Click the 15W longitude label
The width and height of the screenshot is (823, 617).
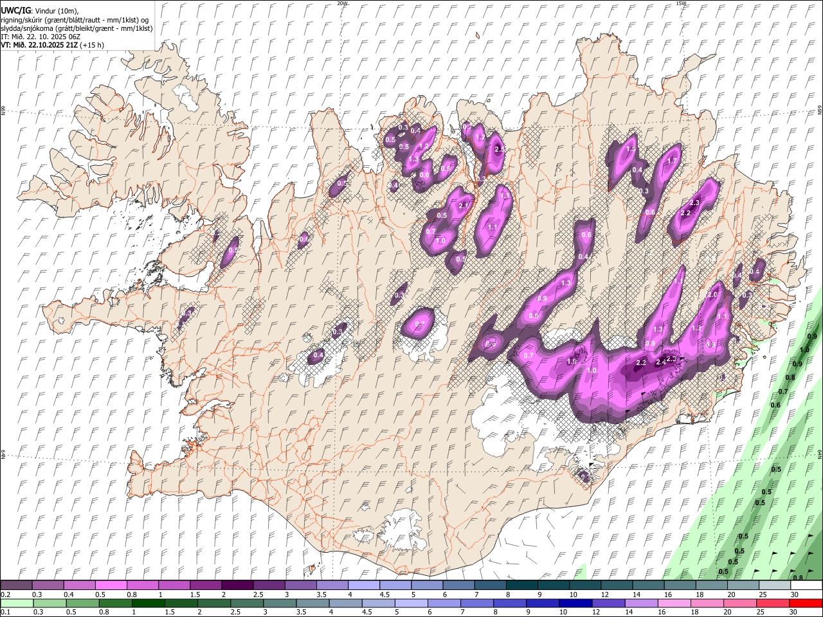pos(681,3)
